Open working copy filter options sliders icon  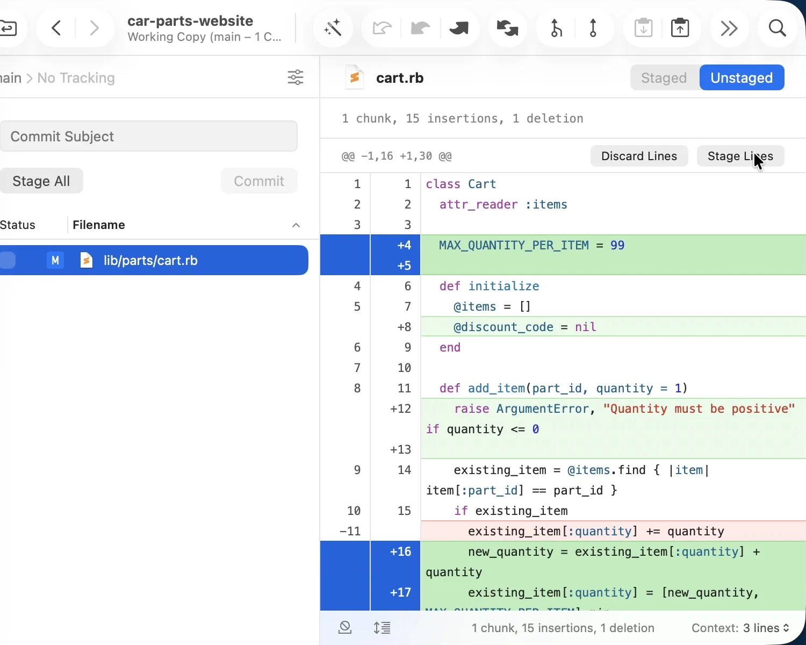pos(296,77)
